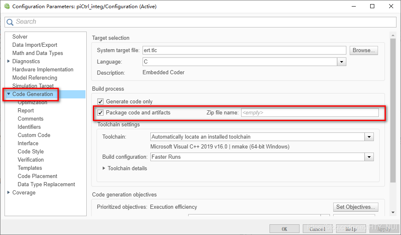
Task: Collapse the Code Generation tree node
Action: [9, 94]
